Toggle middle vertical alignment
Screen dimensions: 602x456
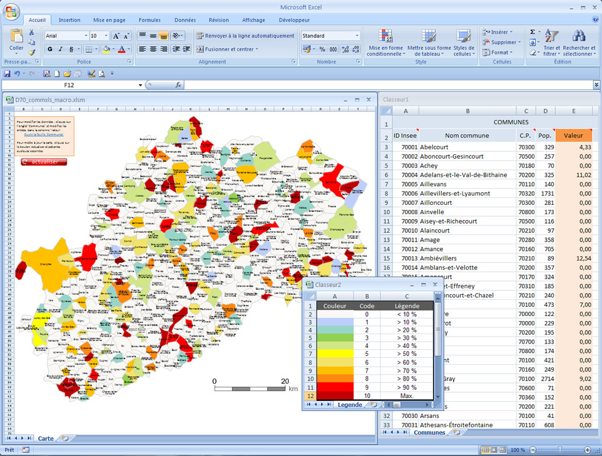click(x=153, y=36)
